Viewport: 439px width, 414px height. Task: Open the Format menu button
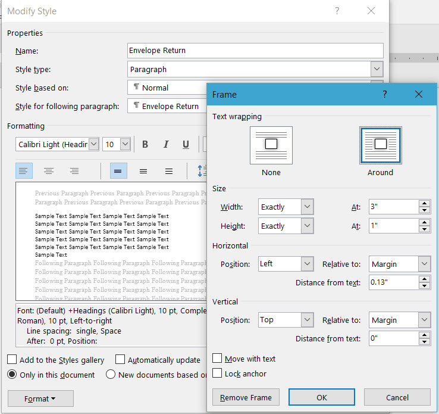click(x=40, y=399)
